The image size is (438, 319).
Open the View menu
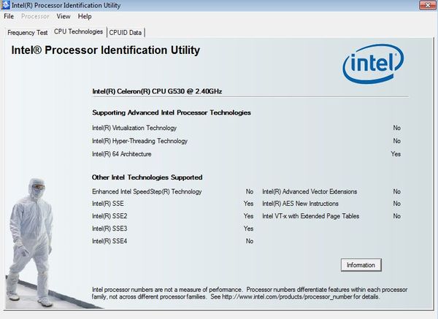[x=64, y=17]
